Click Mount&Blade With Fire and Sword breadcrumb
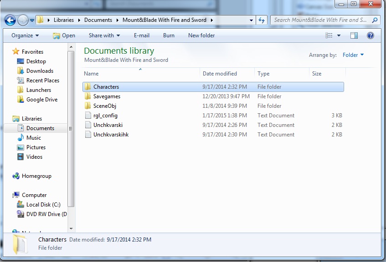The width and height of the screenshot is (386, 262). 165,20
